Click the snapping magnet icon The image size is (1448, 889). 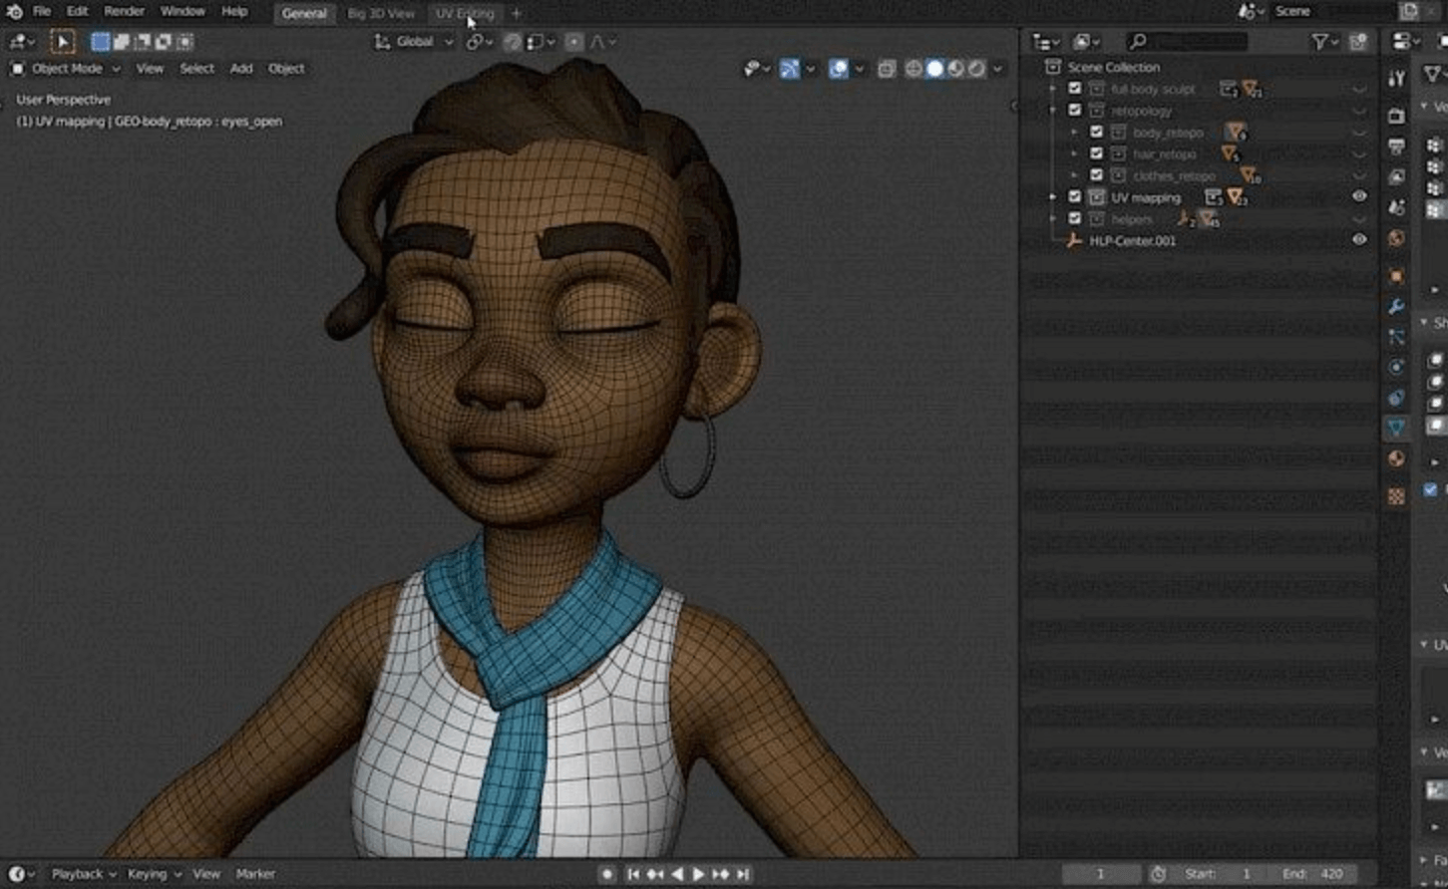pyautogui.click(x=512, y=42)
